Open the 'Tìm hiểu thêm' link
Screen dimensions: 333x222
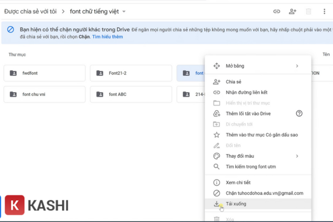coord(108,37)
